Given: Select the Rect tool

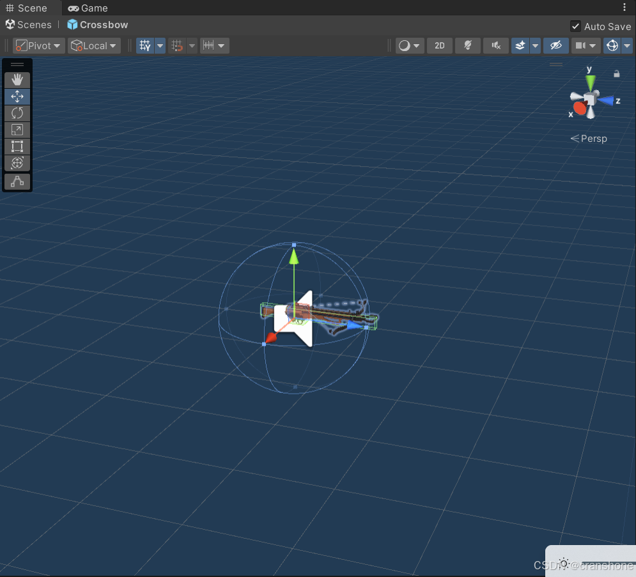Looking at the screenshot, I should pos(17,146).
